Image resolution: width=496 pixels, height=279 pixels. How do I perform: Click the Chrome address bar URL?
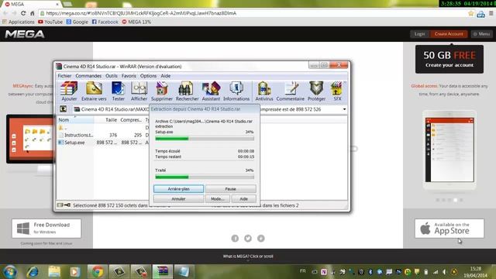click(141, 13)
